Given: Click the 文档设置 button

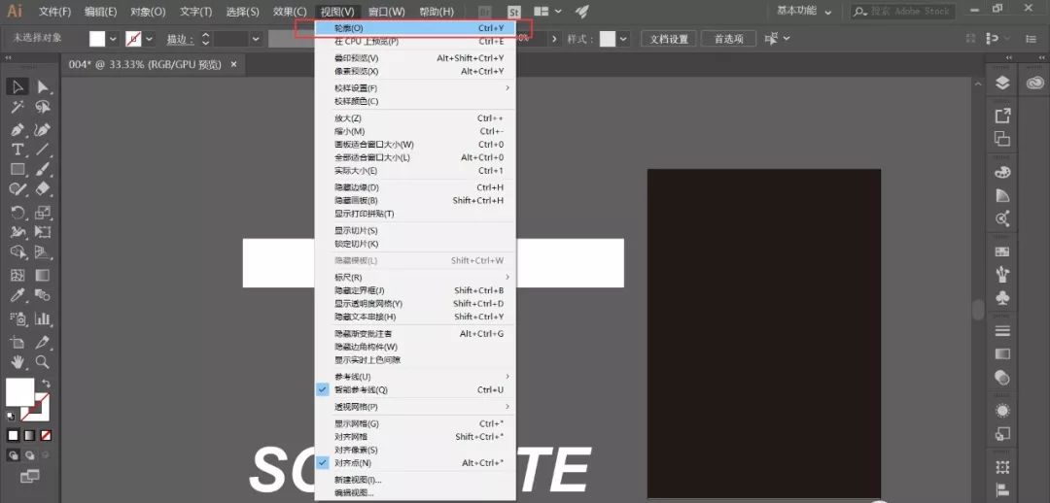Looking at the screenshot, I should click(x=668, y=39).
